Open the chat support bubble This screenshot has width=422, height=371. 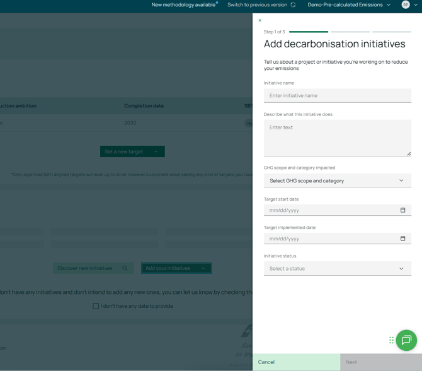click(x=406, y=340)
